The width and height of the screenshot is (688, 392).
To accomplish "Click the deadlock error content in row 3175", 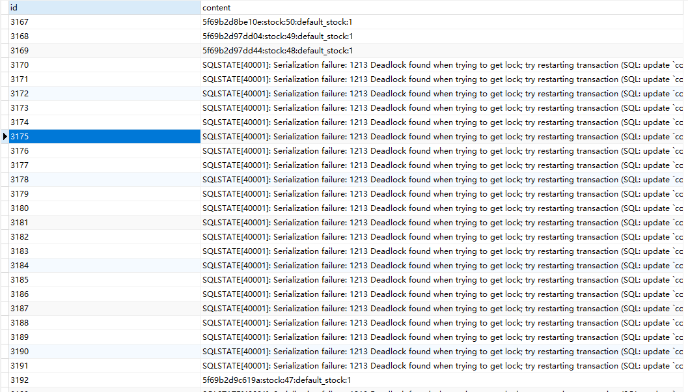I will [x=442, y=137].
